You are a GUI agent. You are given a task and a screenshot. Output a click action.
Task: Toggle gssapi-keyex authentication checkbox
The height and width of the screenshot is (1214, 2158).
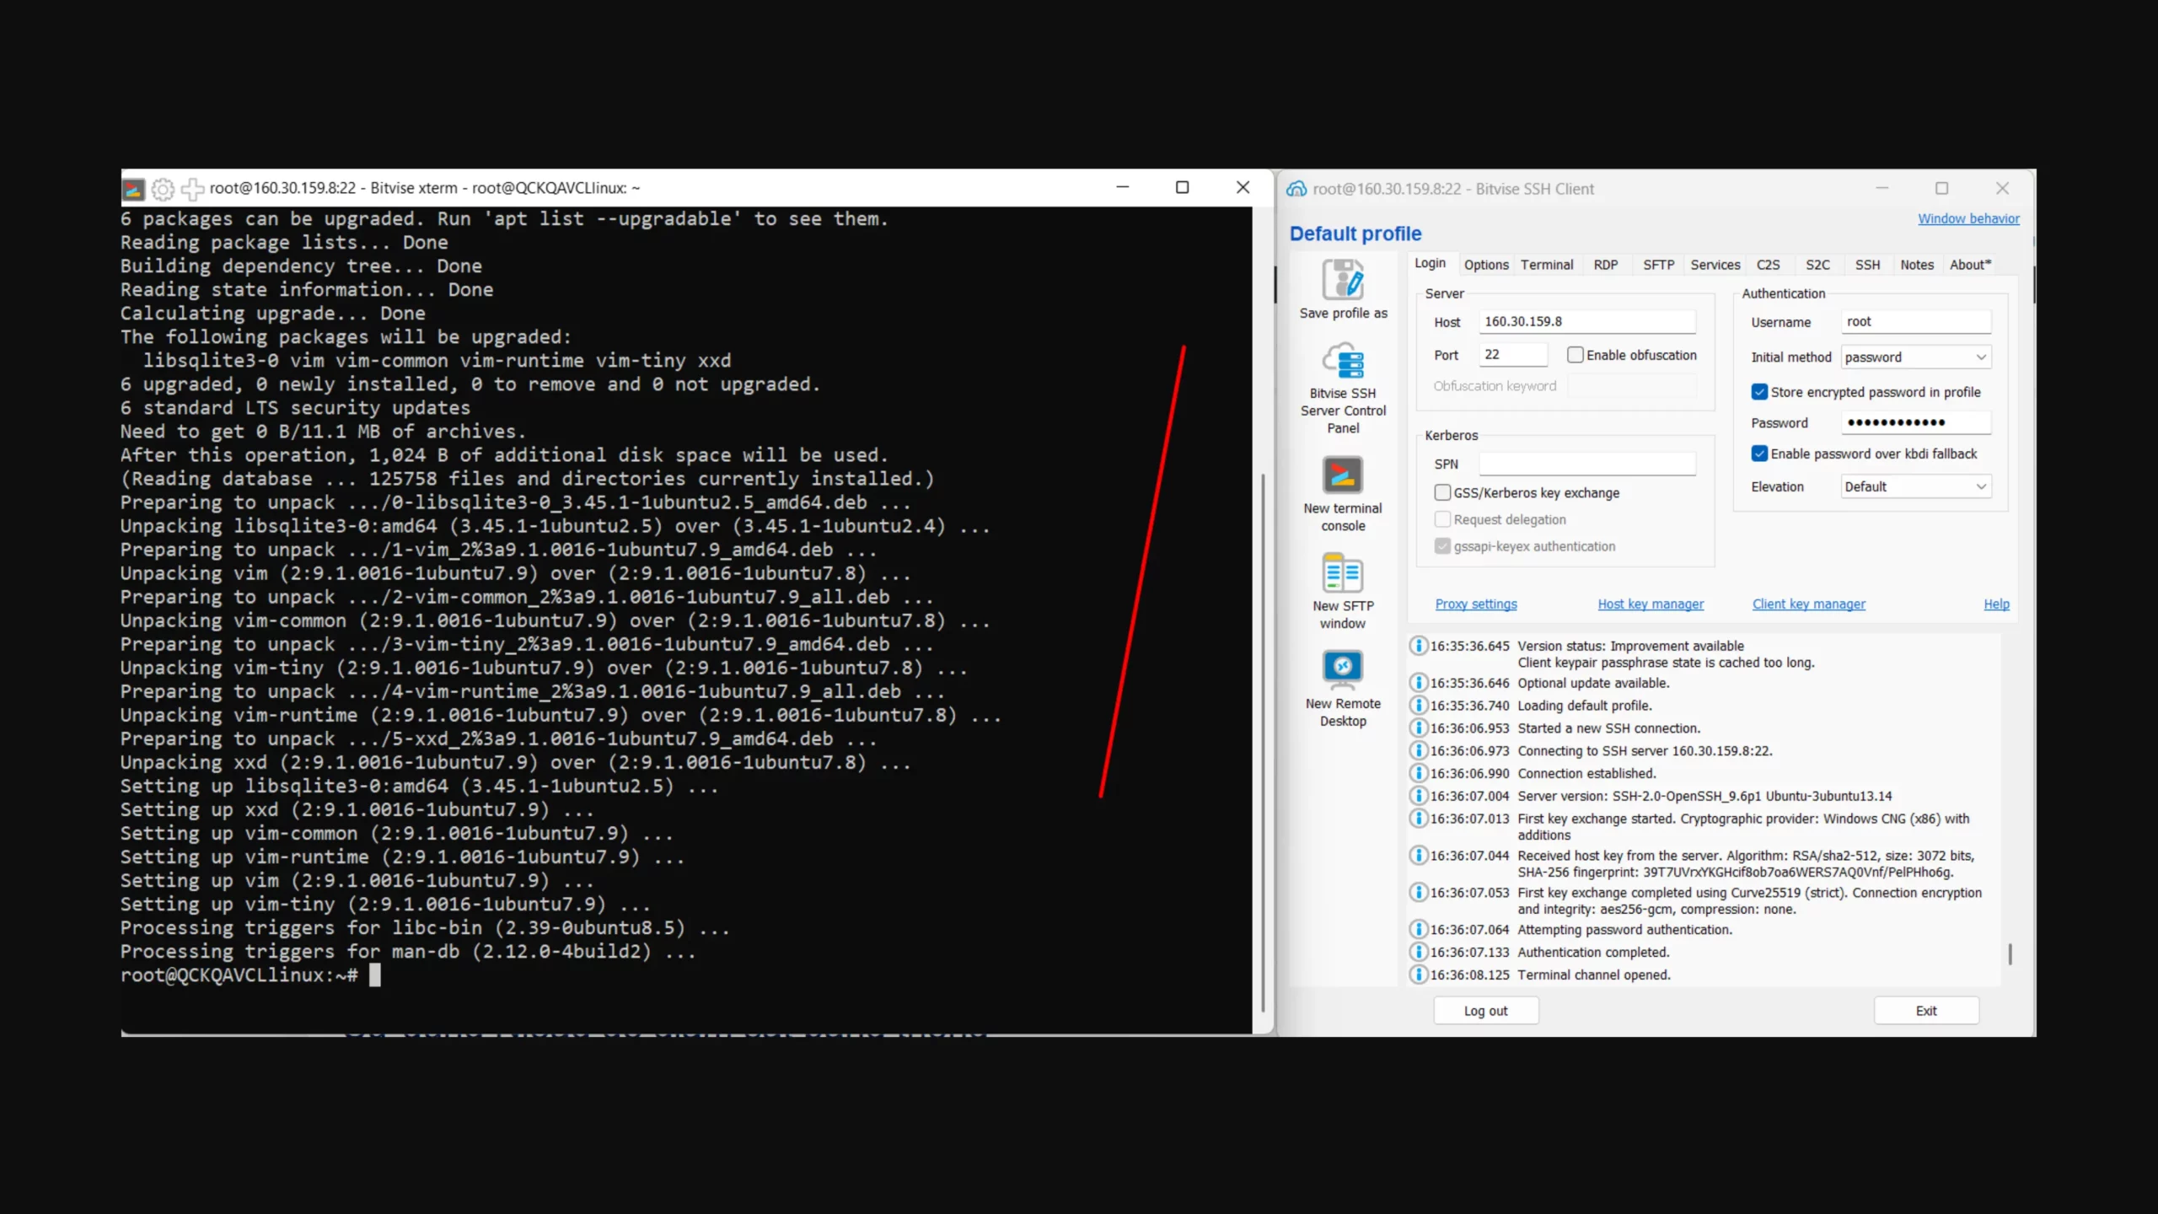pos(1442,546)
